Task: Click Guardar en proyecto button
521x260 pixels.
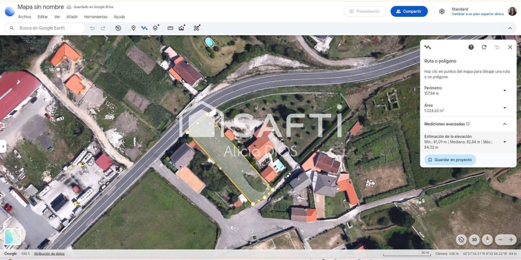Action: tap(450, 159)
